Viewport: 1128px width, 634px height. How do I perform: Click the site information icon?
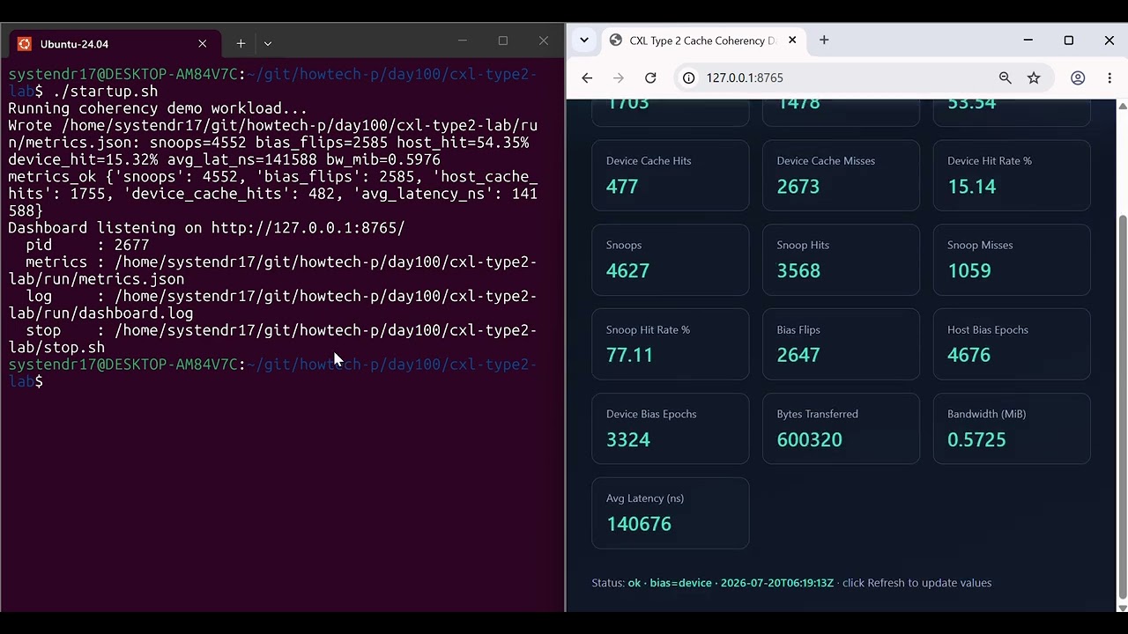coord(689,77)
